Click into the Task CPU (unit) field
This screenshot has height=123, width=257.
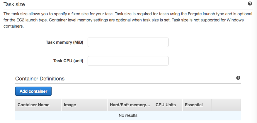pyautogui.click(x=128, y=61)
